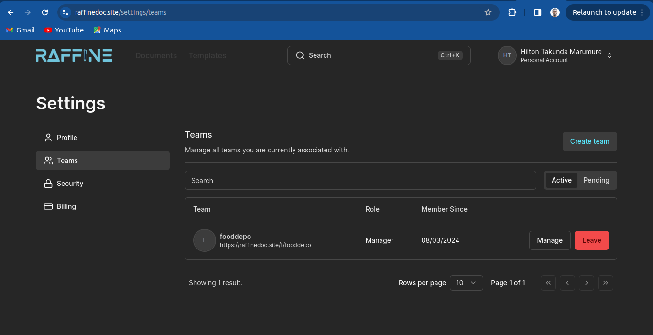Image resolution: width=653 pixels, height=335 pixels.
Task: Click the Page 1 of 1 text
Action: point(508,283)
